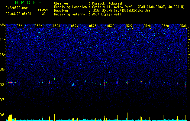The width and height of the screenshot is (190, 121).
Task: Click the Receiving antenna label
Action: coord(69,14)
